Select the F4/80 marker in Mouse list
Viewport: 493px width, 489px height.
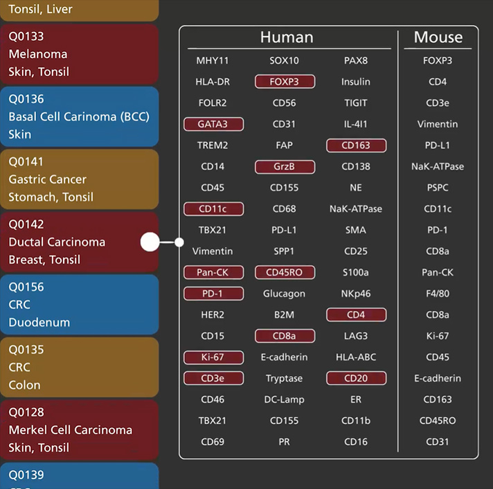pos(438,294)
